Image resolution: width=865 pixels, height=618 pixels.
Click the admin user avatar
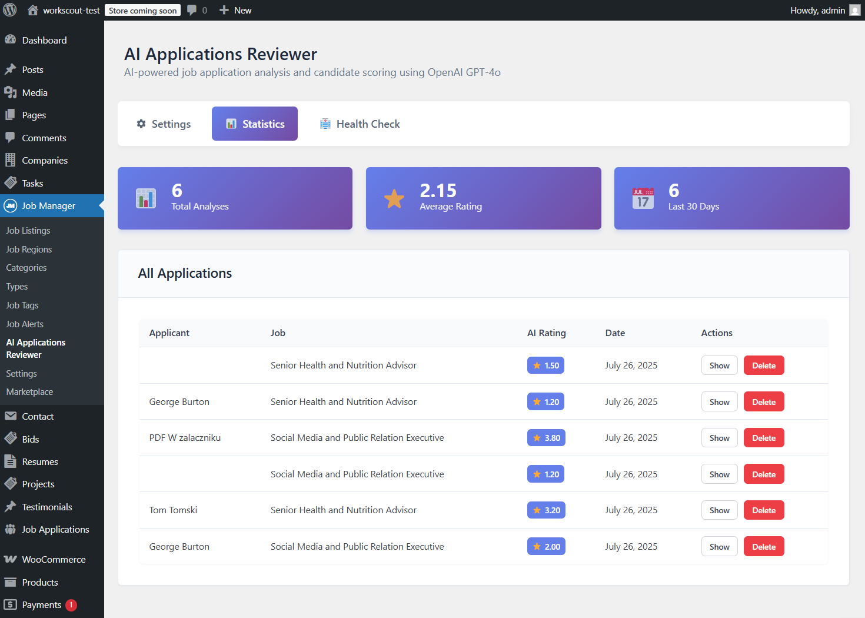854,10
